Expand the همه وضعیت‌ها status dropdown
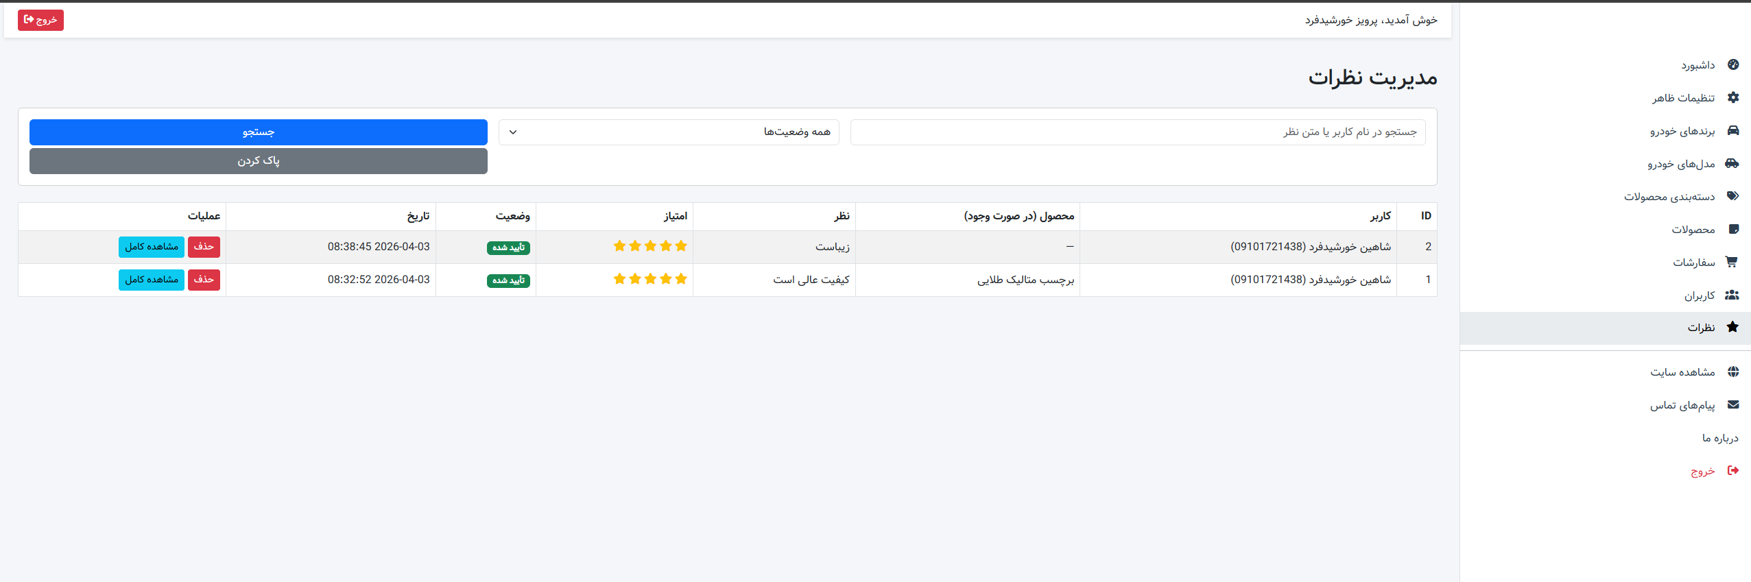The width and height of the screenshot is (1751, 582). 669,132
